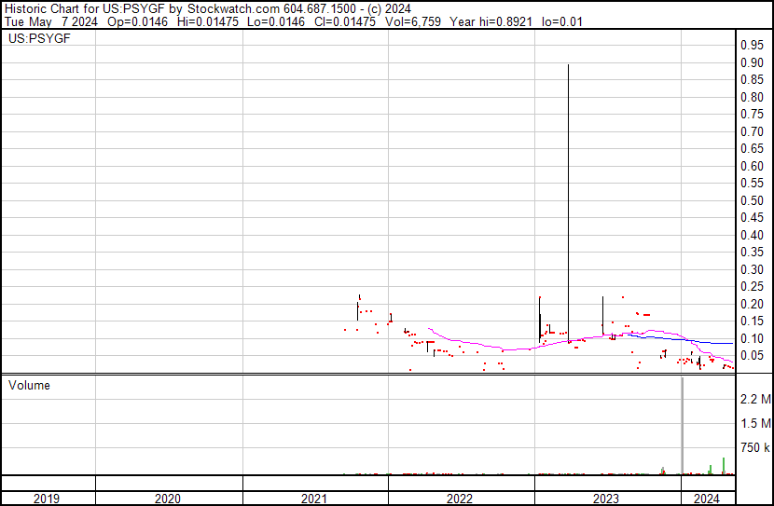Click the 2024 year label
774x506 pixels.
706,499
